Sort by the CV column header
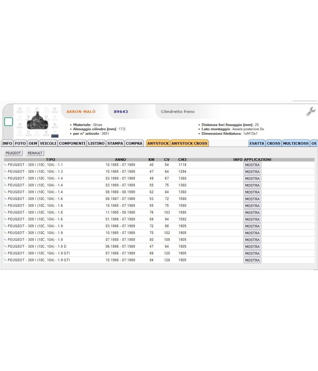Screen dimensions: 318x371 coord(167,159)
